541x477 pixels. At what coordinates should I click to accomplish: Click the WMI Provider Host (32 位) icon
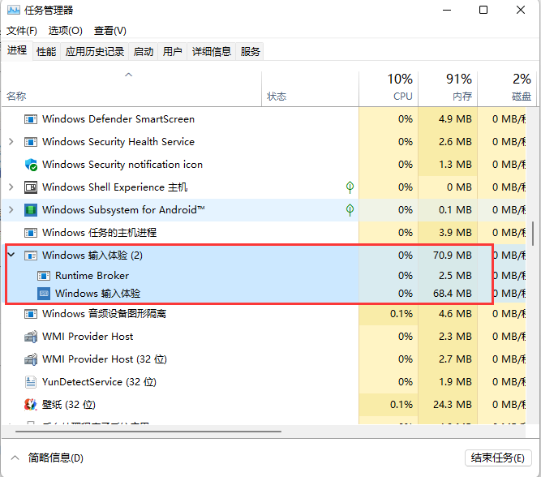point(31,359)
